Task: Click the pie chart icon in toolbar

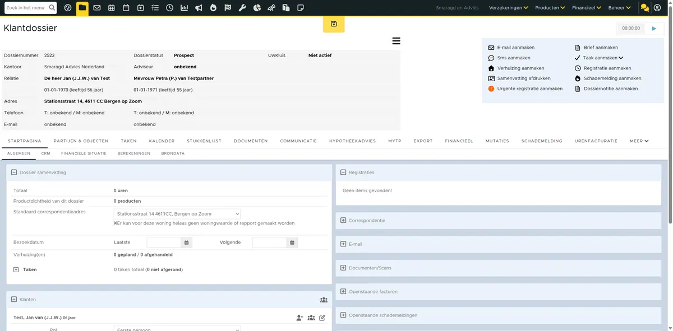Action: [x=257, y=8]
